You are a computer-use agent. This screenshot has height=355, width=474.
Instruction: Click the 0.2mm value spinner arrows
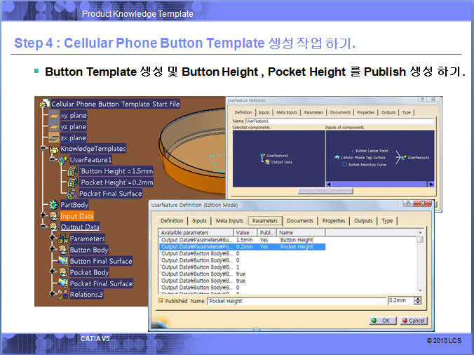[x=418, y=300]
